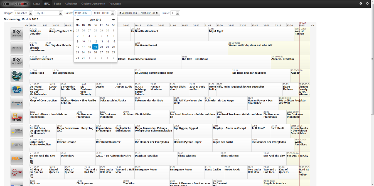
Task: Select the program Alien vs. Predator
Action: [x=290, y=62]
